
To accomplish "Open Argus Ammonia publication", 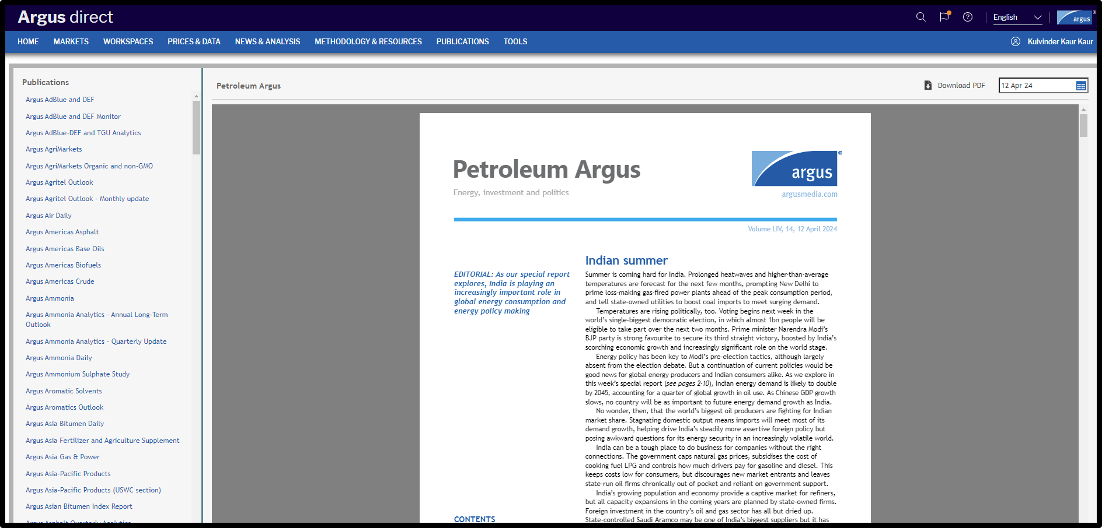I will click(50, 298).
